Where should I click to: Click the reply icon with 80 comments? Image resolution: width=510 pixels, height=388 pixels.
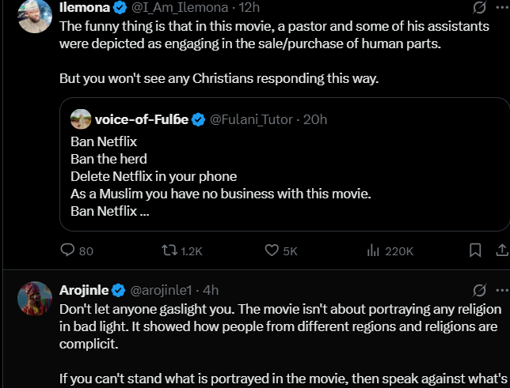pyautogui.click(x=68, y=251)
